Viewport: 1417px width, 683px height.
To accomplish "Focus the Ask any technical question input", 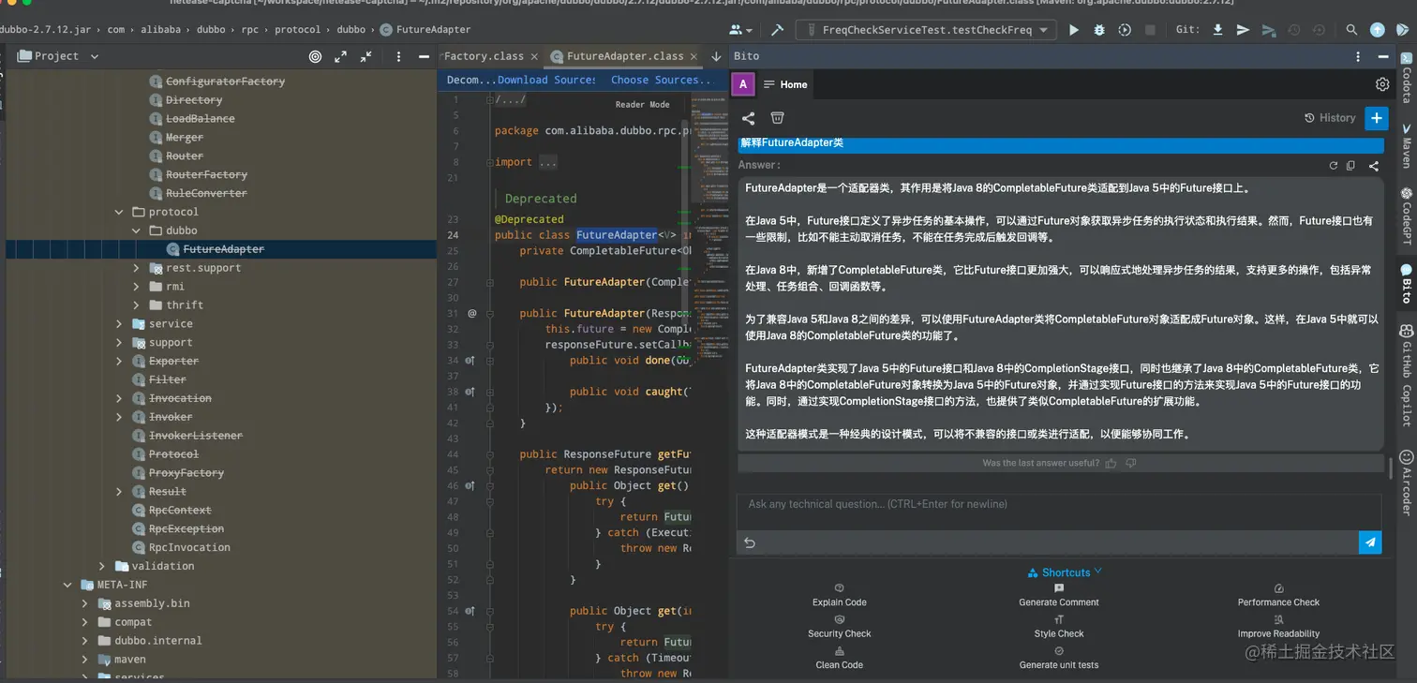I will click(1059, 512).
